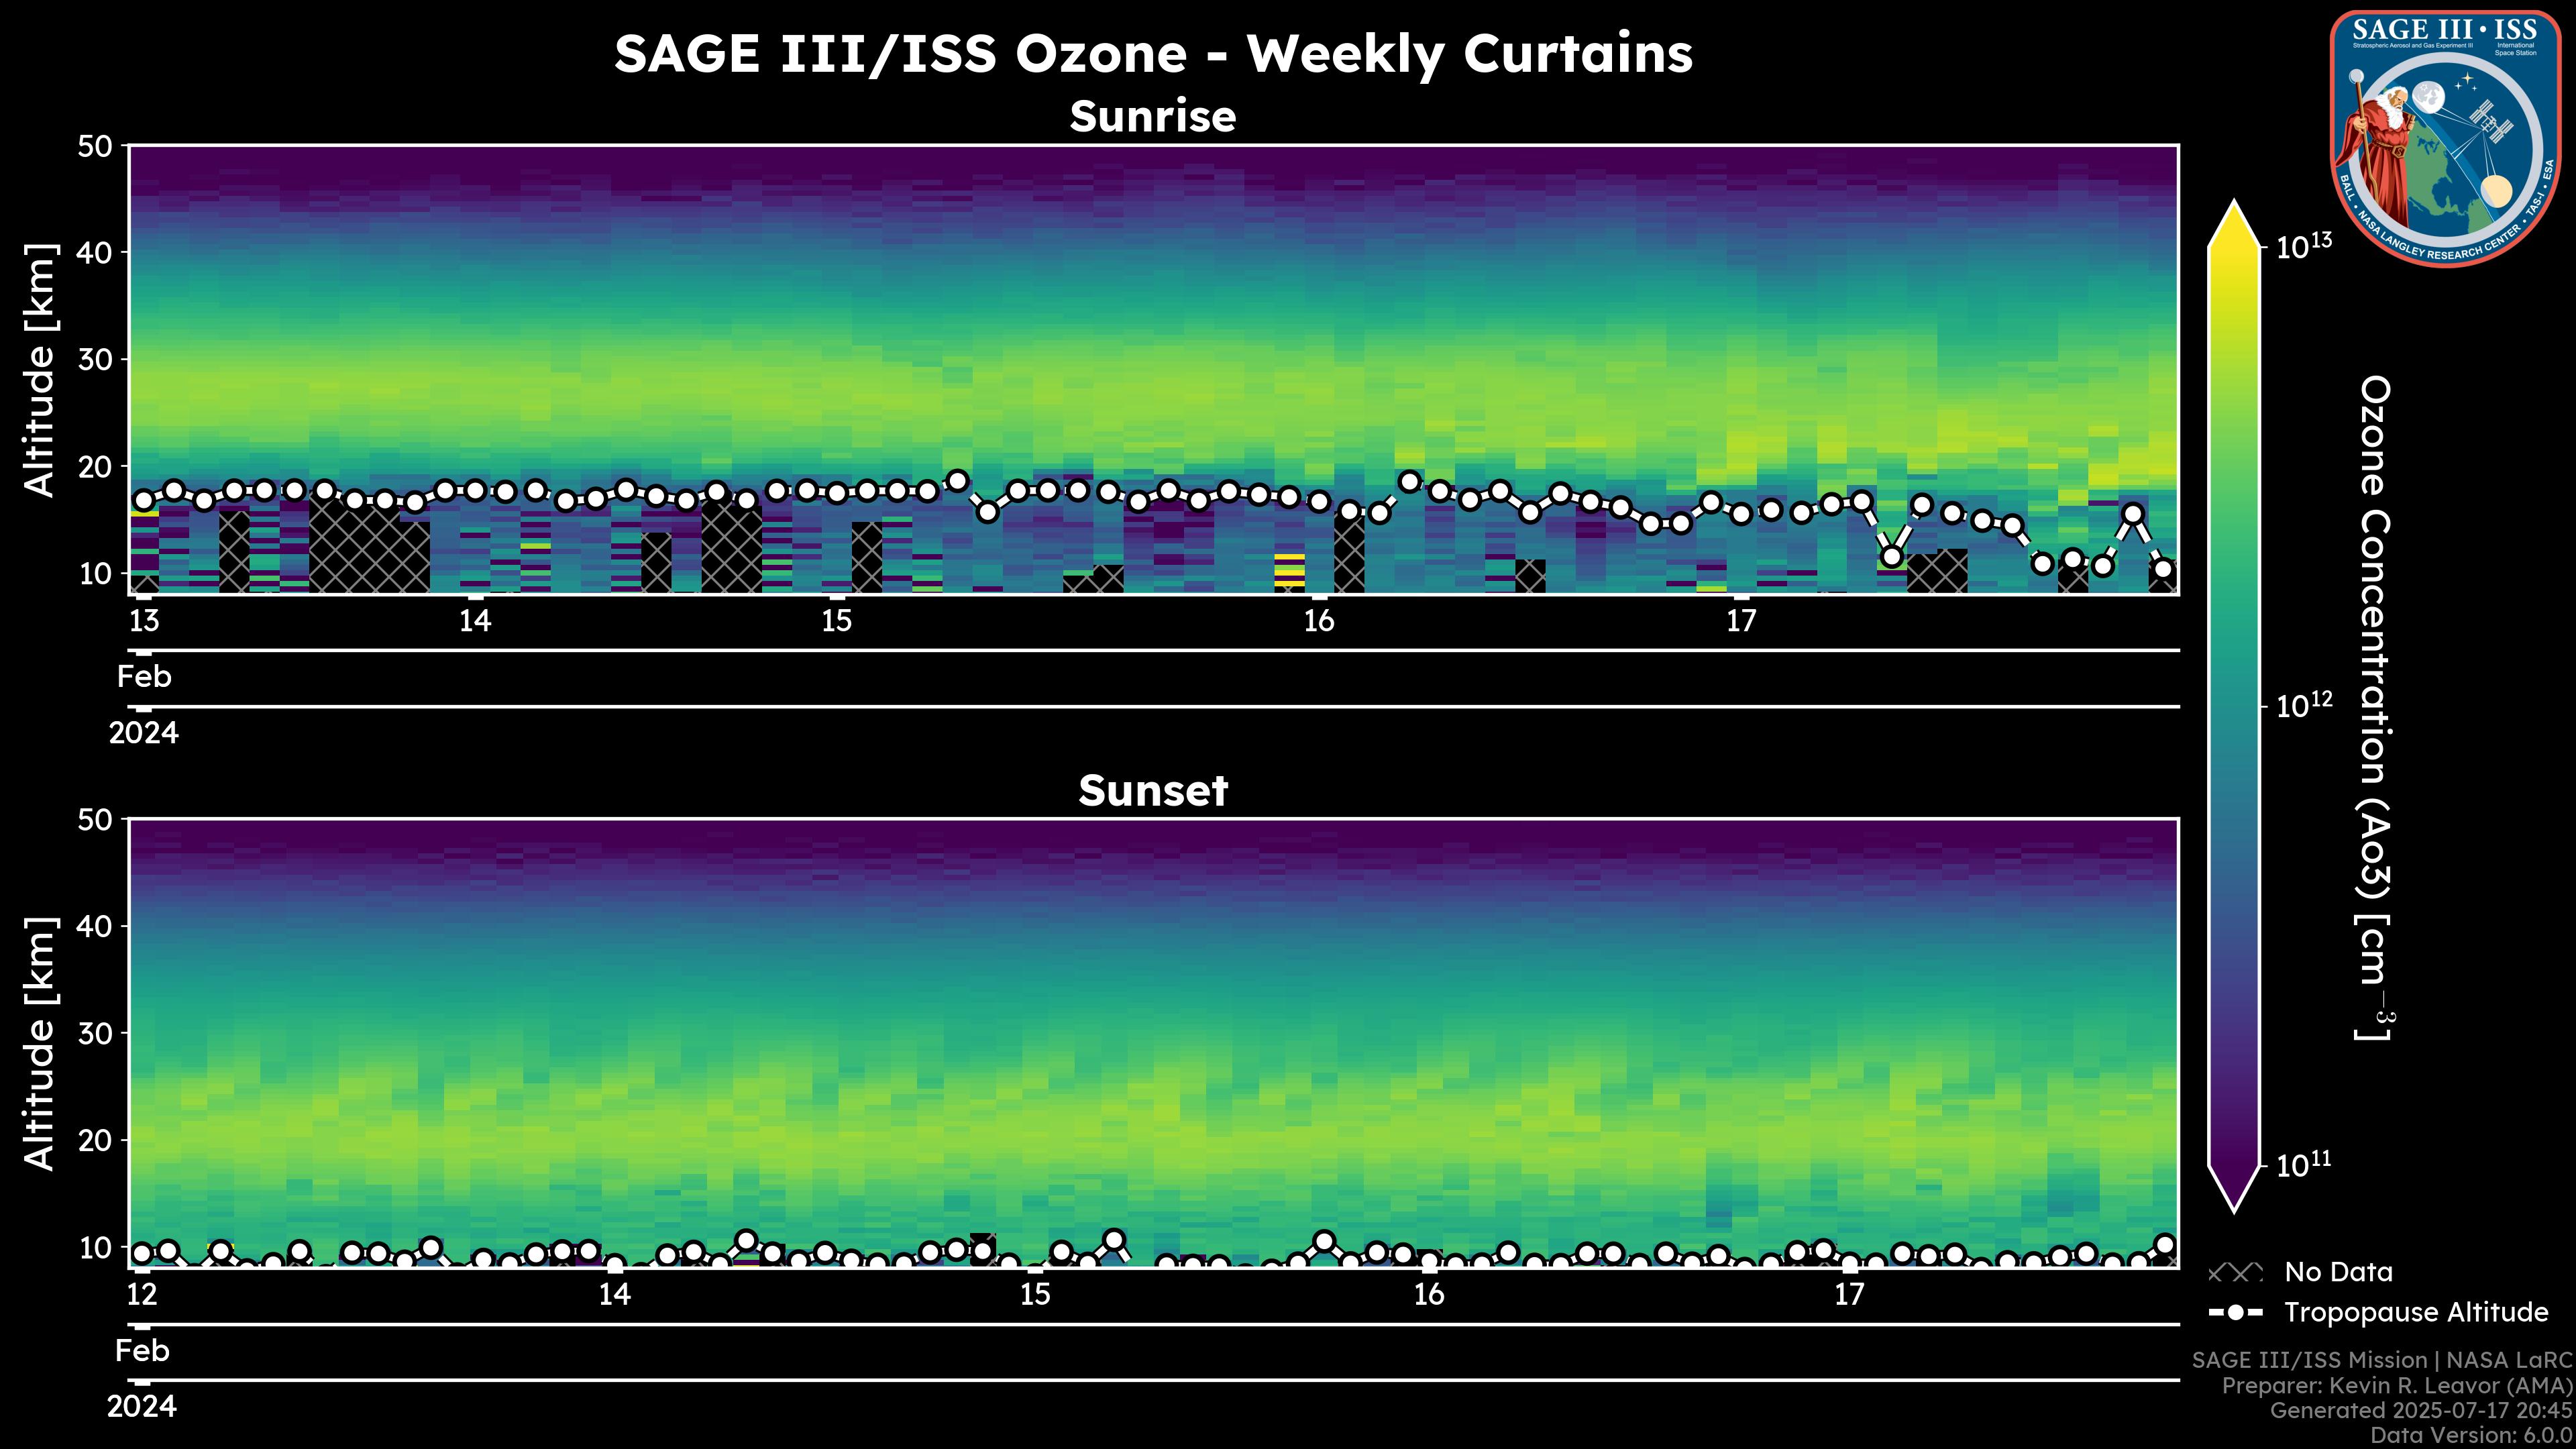
Task: Click the first tropopause marker in Sunrise plot
Action: coord(144,500)
